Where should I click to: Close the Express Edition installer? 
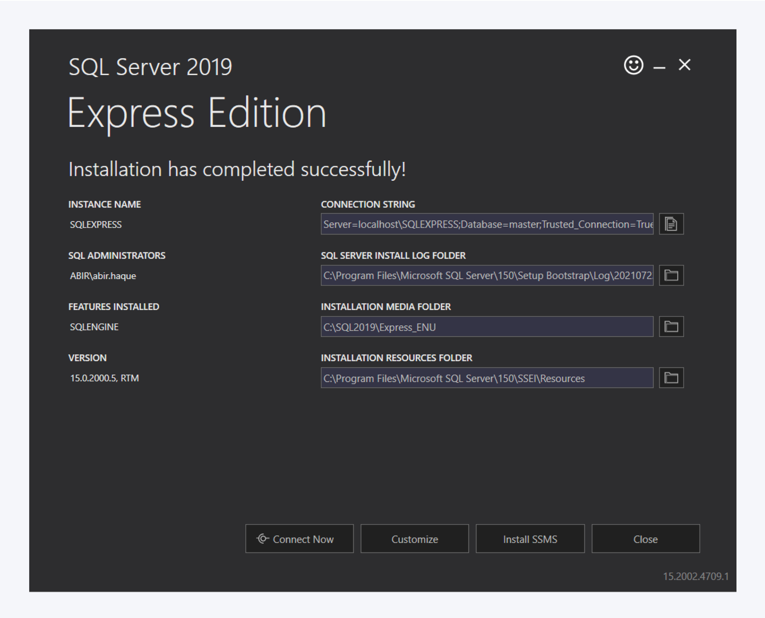coord(645,539)
